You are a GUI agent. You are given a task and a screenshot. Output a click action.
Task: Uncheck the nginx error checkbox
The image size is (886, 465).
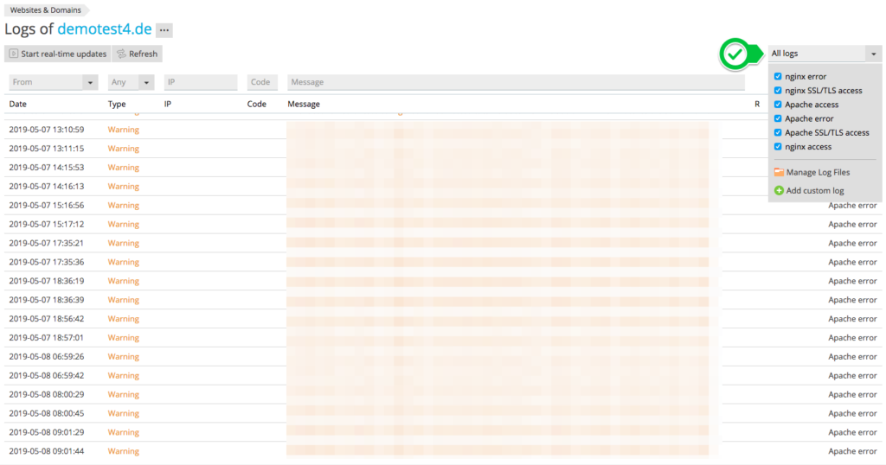click(x=778, y=76)
